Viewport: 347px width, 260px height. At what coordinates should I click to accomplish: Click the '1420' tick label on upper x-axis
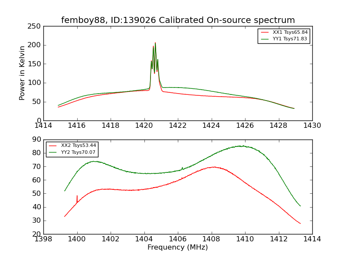[144, 126]
